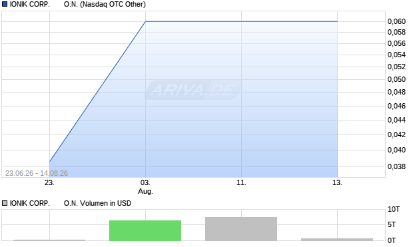This screenshot has height=247, width=413.
Task: Click the '0,050' price axis label
Action: click(x=396, y=79)
